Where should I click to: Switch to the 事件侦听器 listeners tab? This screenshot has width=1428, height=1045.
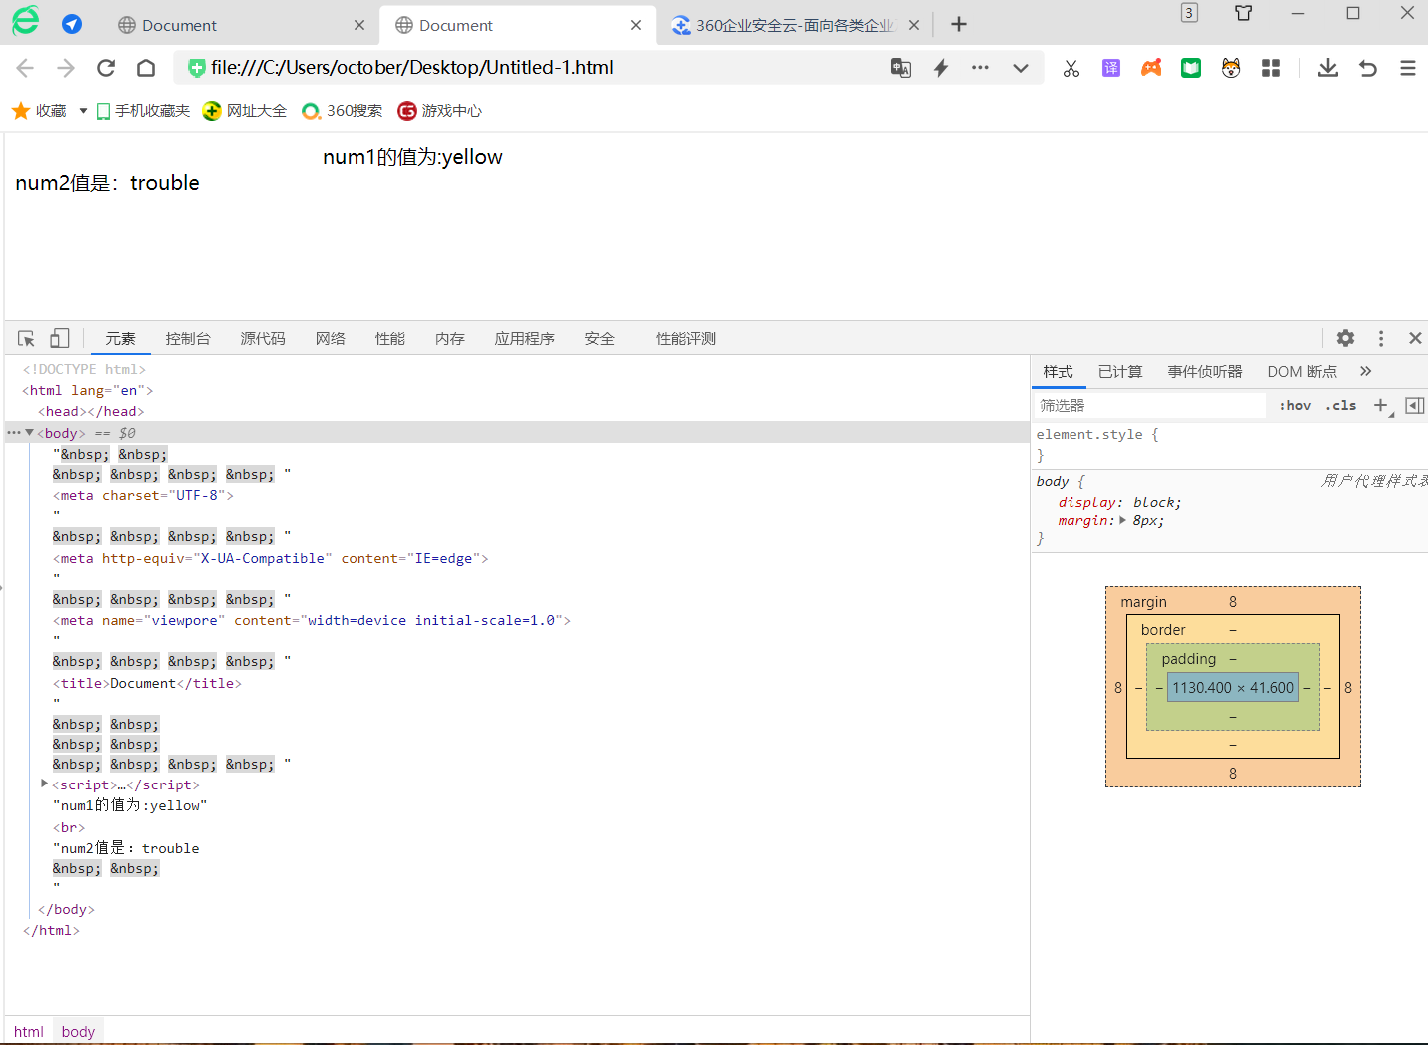[x=1205, y=372]
